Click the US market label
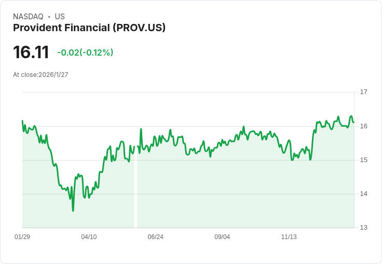This screenshot has height=264, width=382. (x=60, y=17)
